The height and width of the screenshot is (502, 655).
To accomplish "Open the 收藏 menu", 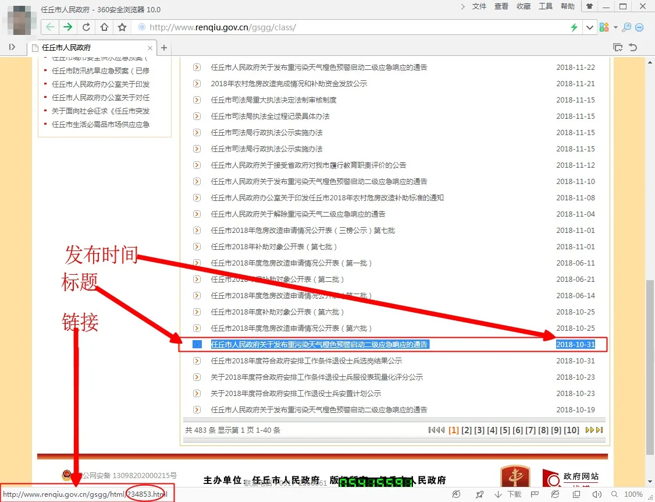I will pos(524,6).
